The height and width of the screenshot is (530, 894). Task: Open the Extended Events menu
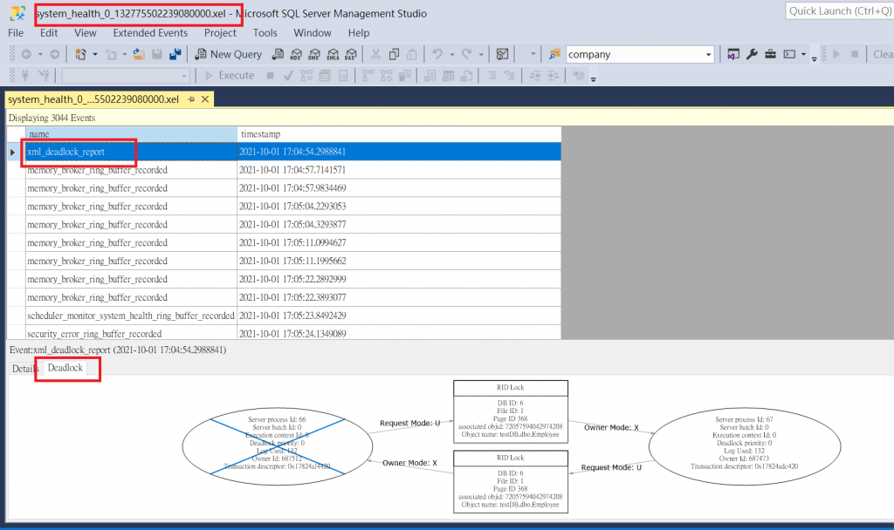click(150, 33)
